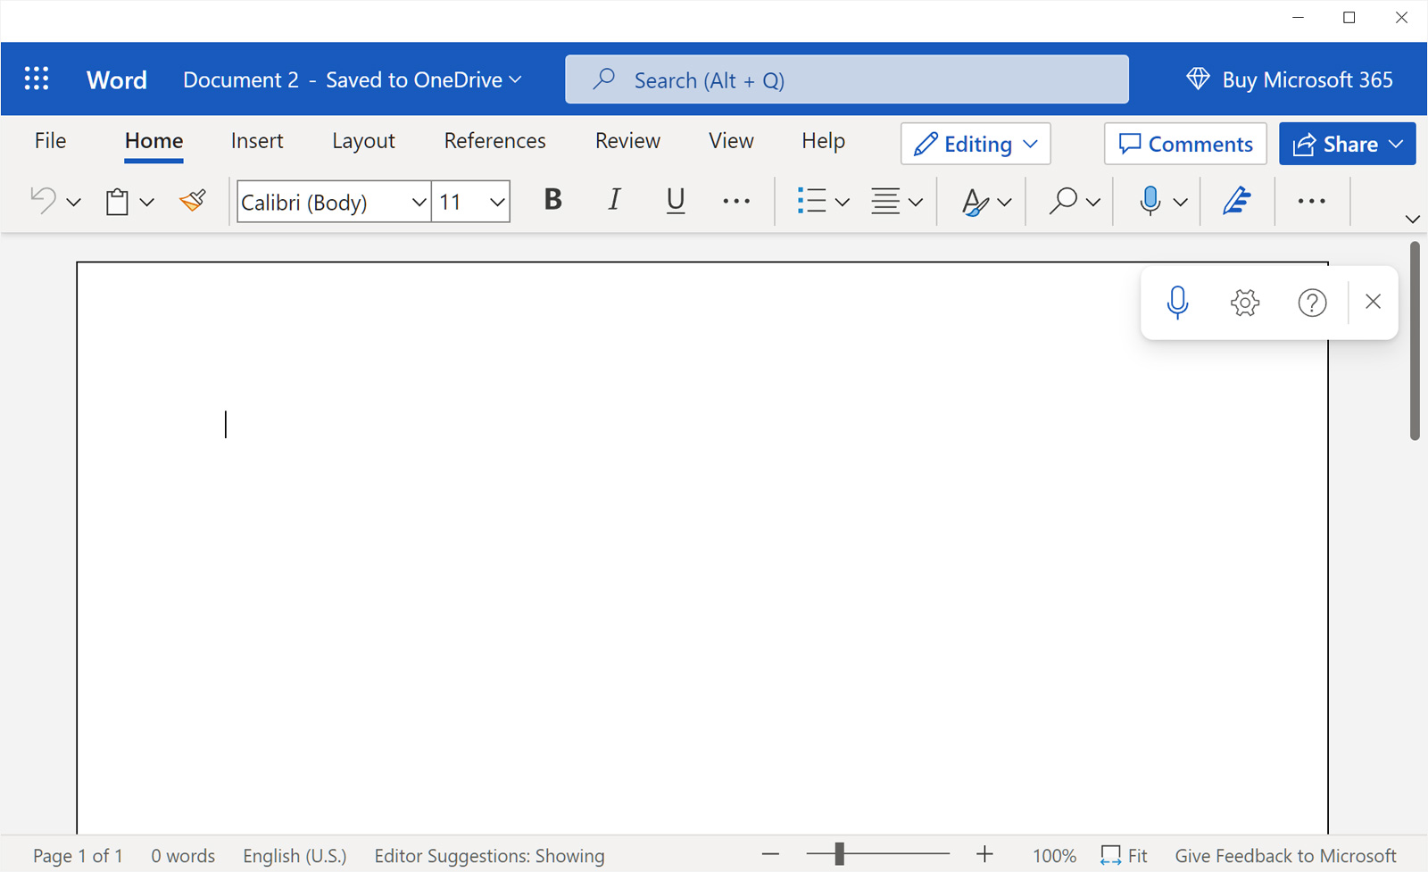Click the 100% zoom level
1428x872 pixels.
pos(1054,856)
